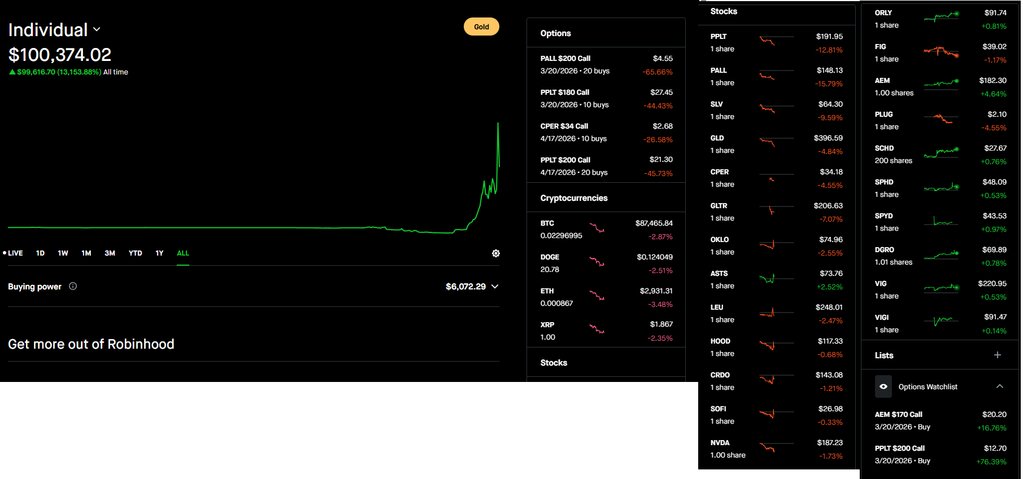The height and width of the screenshot is (479, 1023).
Task: Click the Lists section title
Action: pos(884,355)
